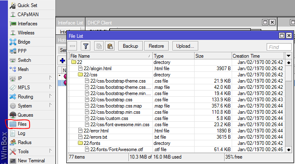Click the Find search field
This screenshot has width=295, height=164.
pos(279,47)
